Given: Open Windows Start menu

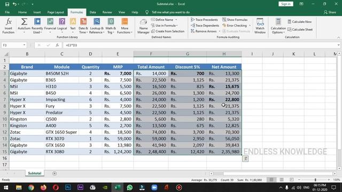Looking at the screenshot, I should point(6,187).
